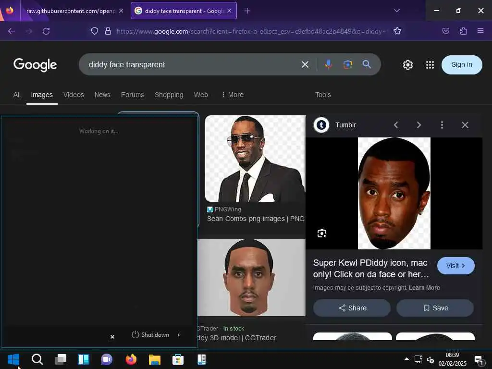The height and width of the screenshot is (369, 492).
Task: Search by image with Google Lens
Action: (x=348, y=65)
